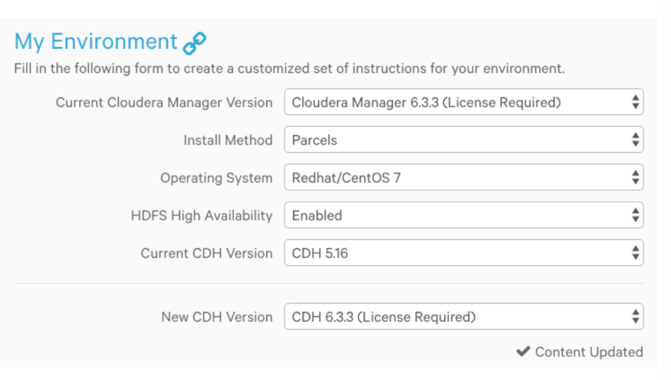
Task: Click the New CDH Version label
Action: pos(217,317)
